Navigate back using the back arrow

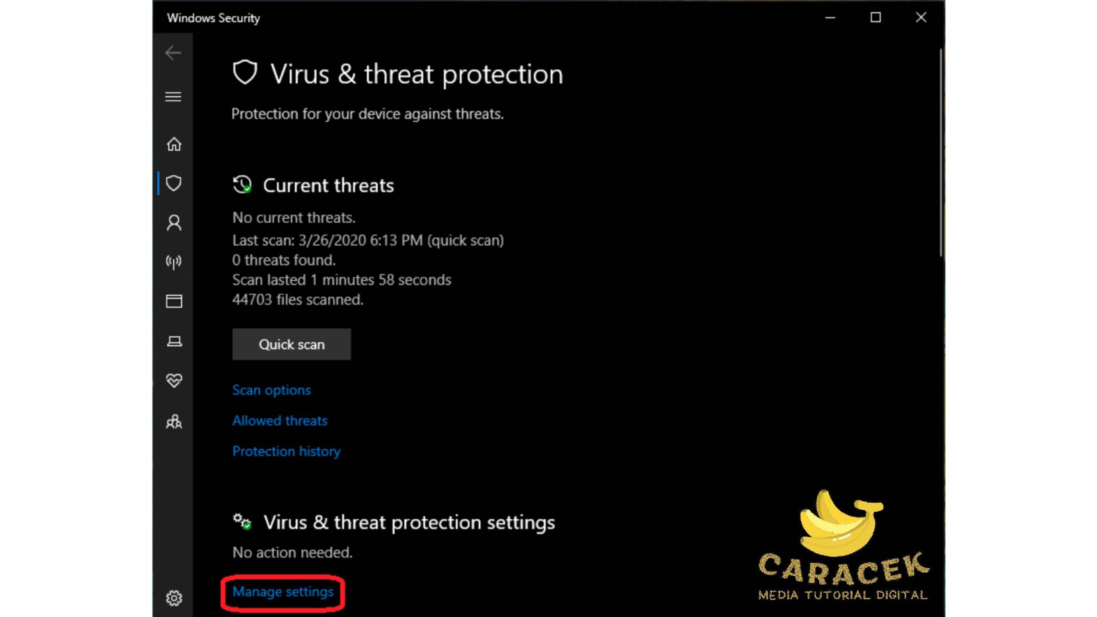pos(173,53)
